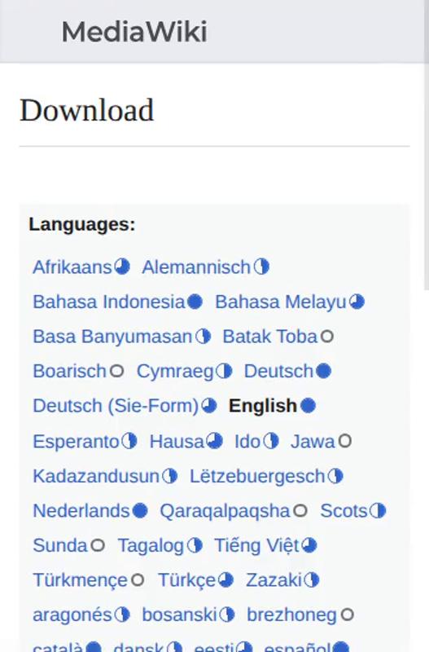Go to the MediaWiki site title
The image size is (429, 652).
tap(134, 32)
